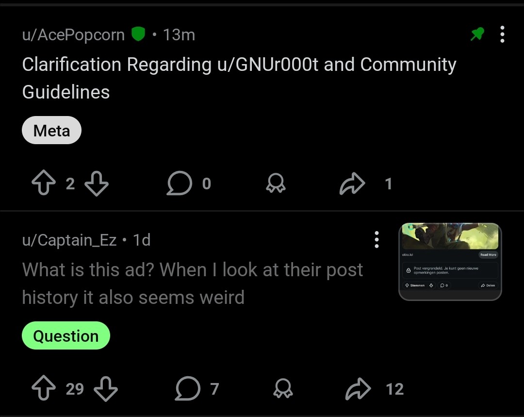The width and height of the screenshot is (524, 417).
Task: Give an award to the Clarification post
Action: [x=276, y=184]
